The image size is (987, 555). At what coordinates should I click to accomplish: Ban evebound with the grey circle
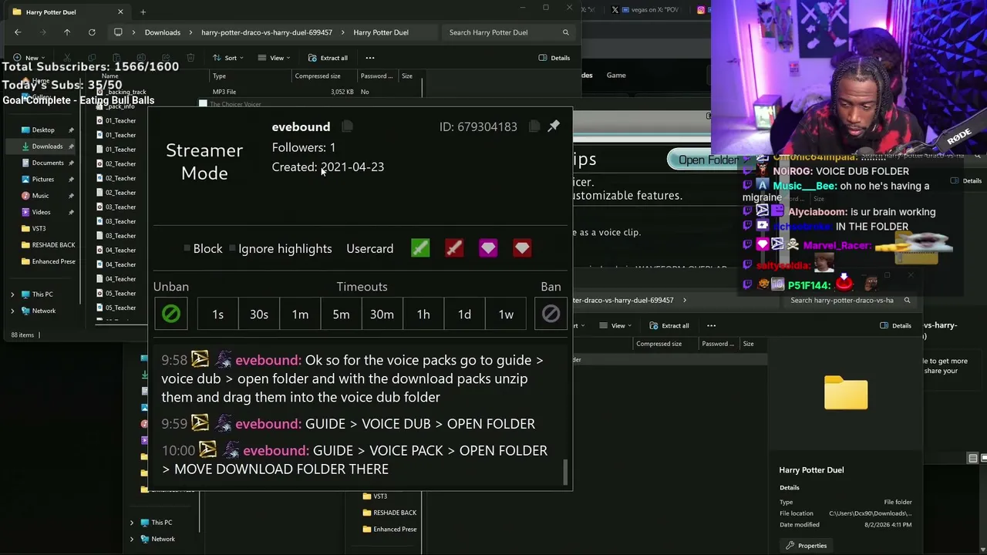point(551,314)
